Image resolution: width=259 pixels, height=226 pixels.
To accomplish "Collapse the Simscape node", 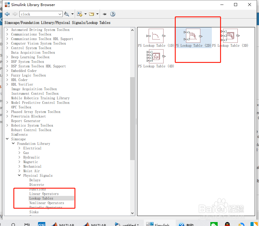I will pos(7,139).
